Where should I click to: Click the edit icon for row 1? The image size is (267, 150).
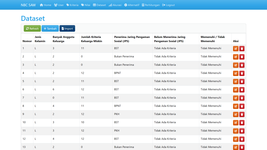235,49
